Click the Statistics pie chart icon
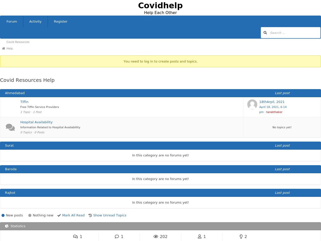The height and width of the screenshot is (241, 321). tap(7, 226)
